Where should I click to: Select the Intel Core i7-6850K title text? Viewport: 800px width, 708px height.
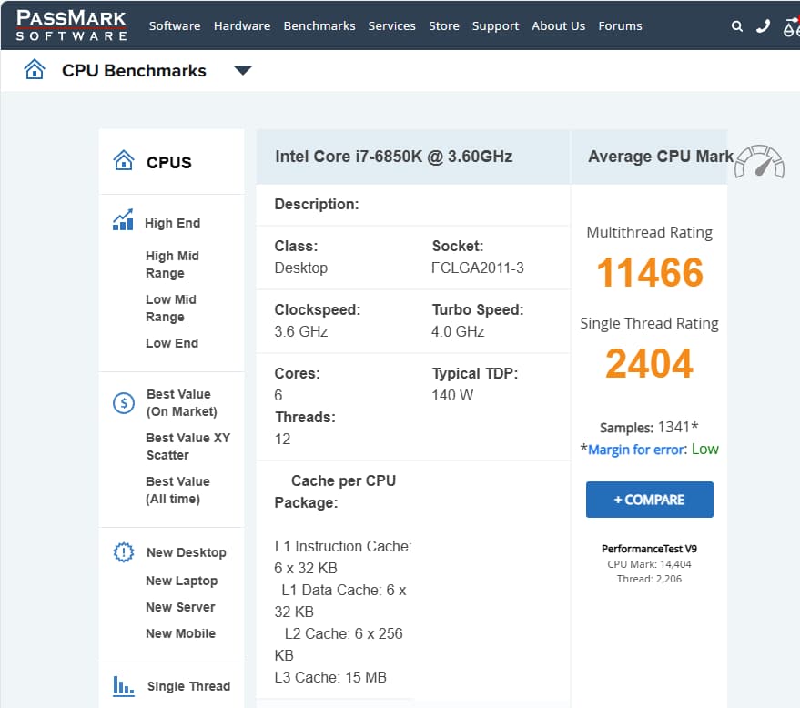click(394, 157)
